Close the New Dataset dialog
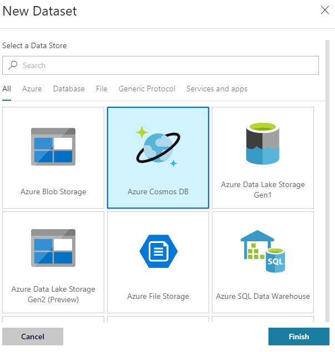Image resolution: width=335 pixels, height=352 pixels. [324, 9]
